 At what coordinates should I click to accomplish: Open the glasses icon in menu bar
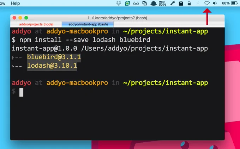(136, 3)
